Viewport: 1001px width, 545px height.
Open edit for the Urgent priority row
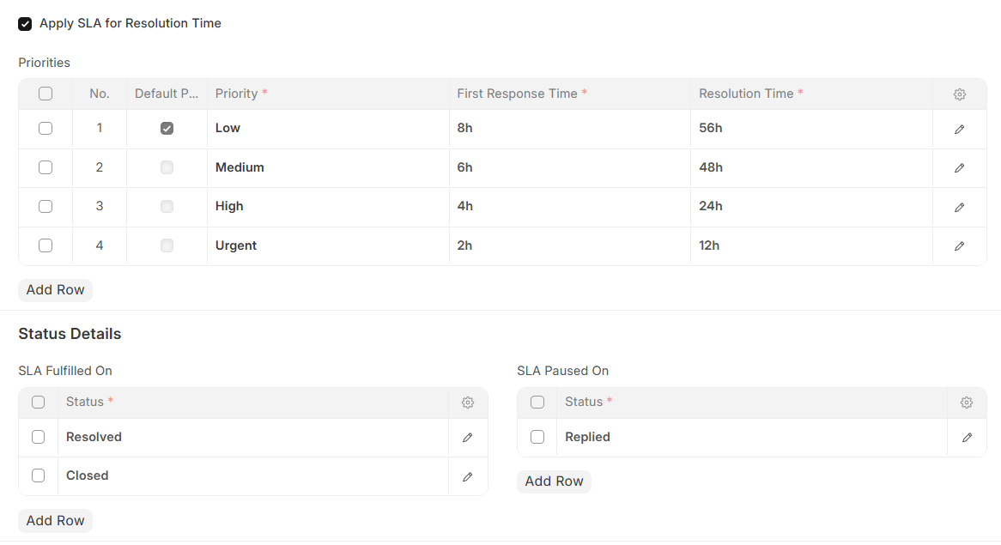[x=959, y=246]
